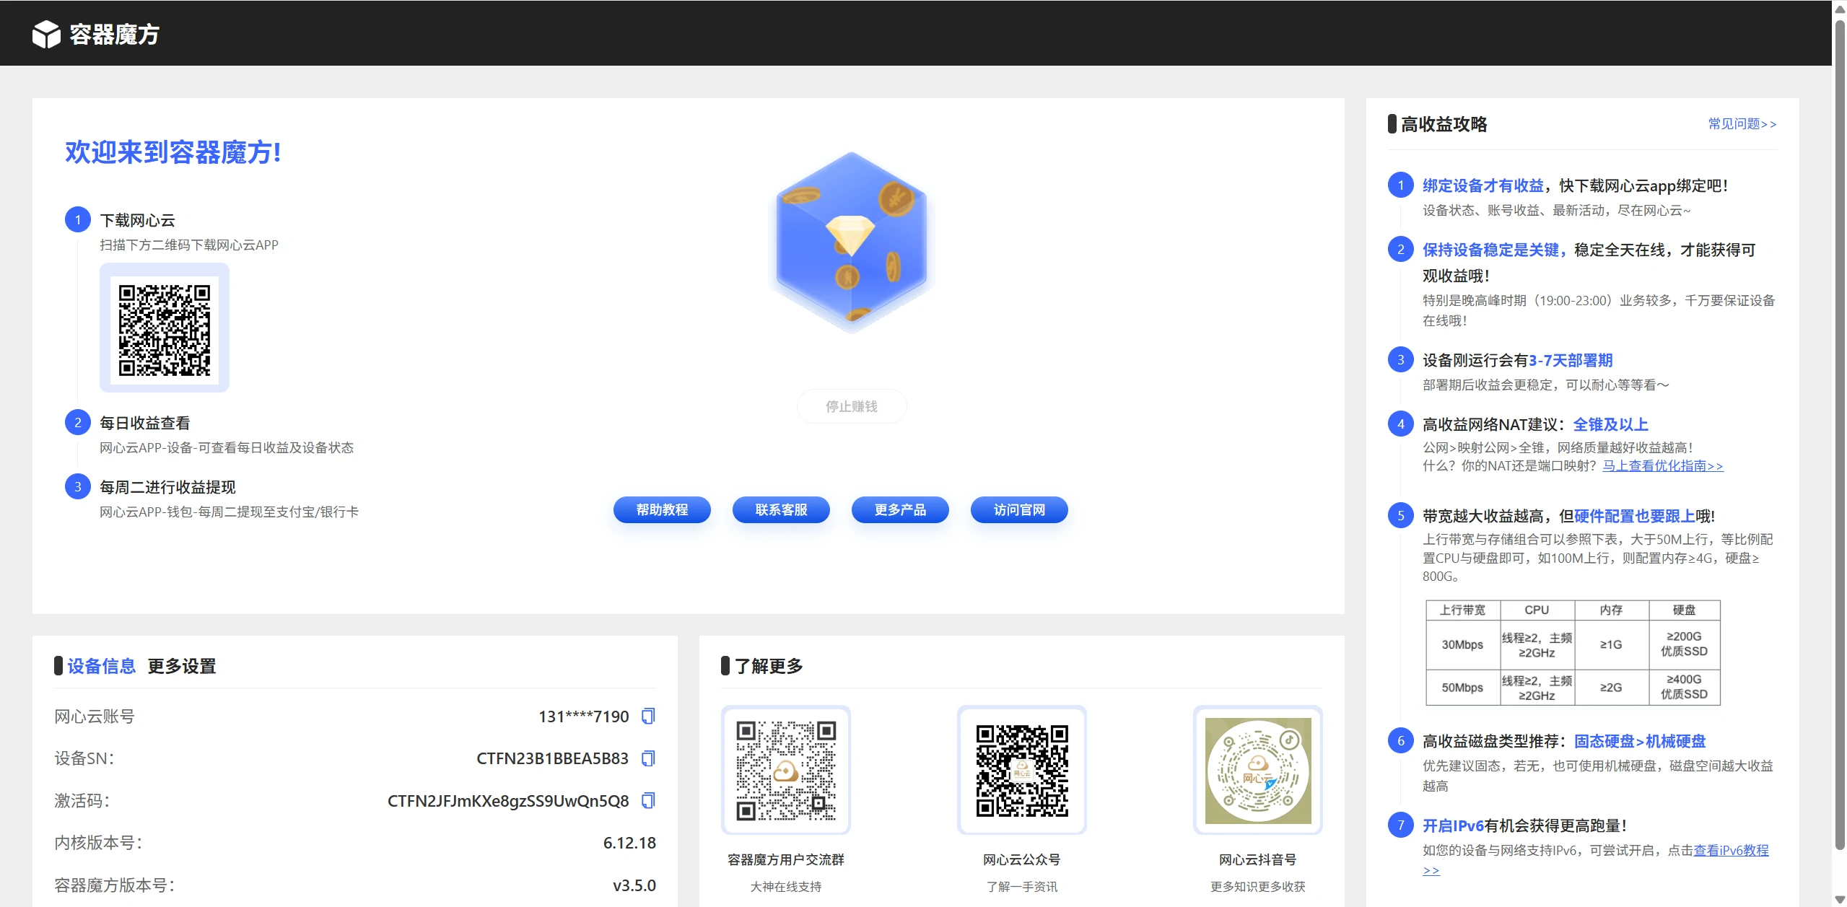Open 马上查看优化指南>> link
Viewport: 1847px width, 907px height.
[1663, 466]
